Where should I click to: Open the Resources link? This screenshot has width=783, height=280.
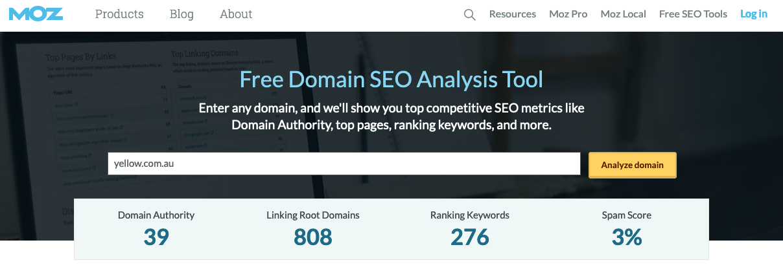pos(512,14)
